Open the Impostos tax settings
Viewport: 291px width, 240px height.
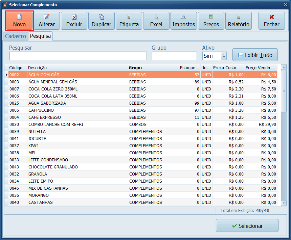tap(184, 21)
